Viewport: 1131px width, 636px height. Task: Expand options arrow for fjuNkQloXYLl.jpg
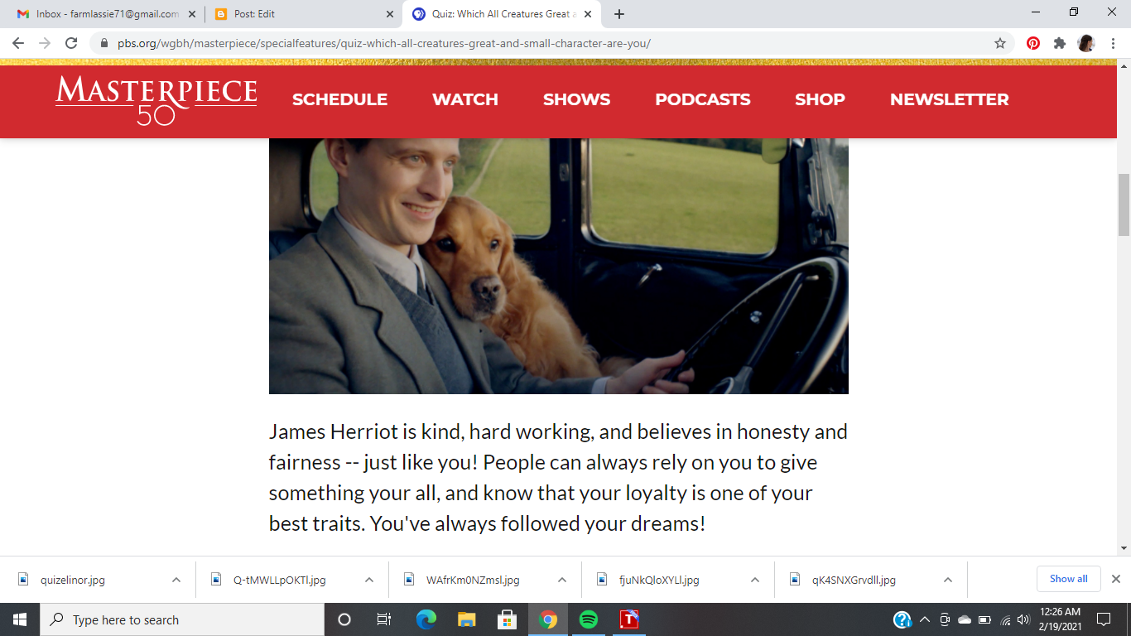755,580
